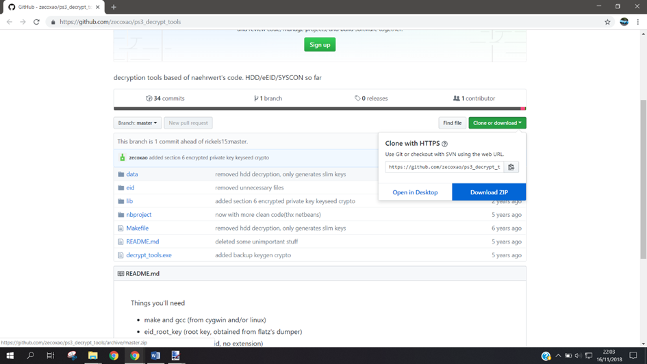Select the GitHub browser tab

(x=53, y=7)
